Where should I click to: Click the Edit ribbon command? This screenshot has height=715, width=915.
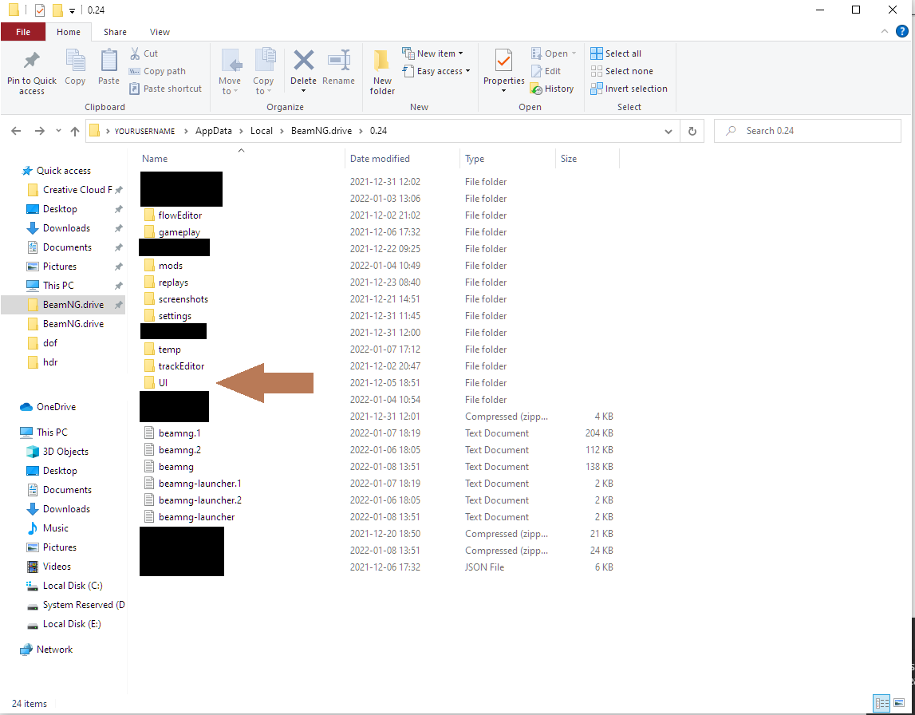[x=546, y=71]
